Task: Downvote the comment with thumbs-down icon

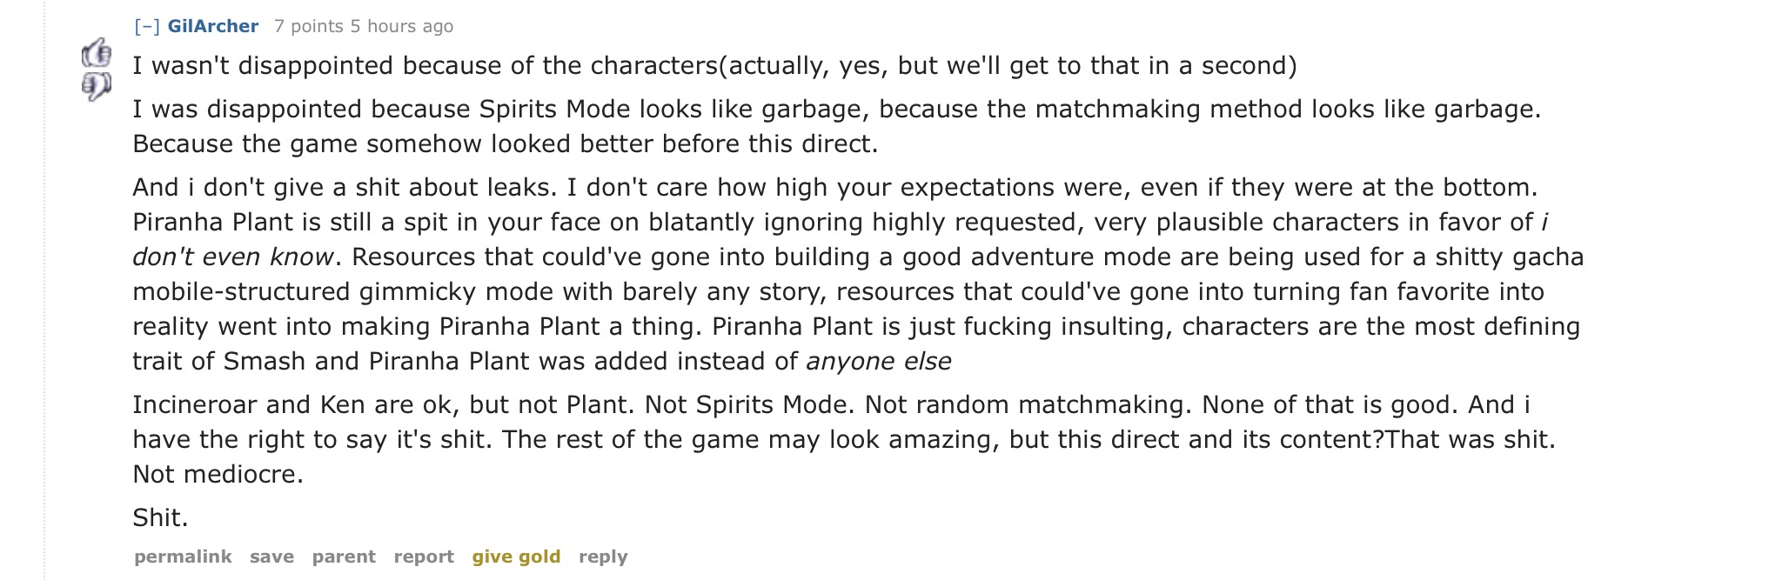Action: coord(97,86)
